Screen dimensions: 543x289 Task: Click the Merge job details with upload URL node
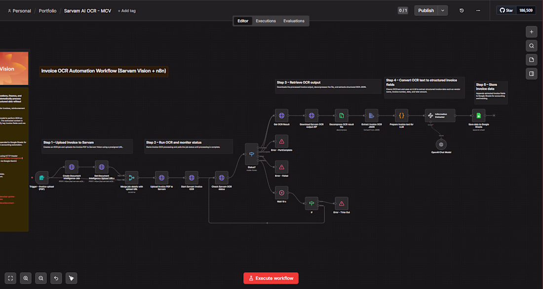[x=132, y=178]
